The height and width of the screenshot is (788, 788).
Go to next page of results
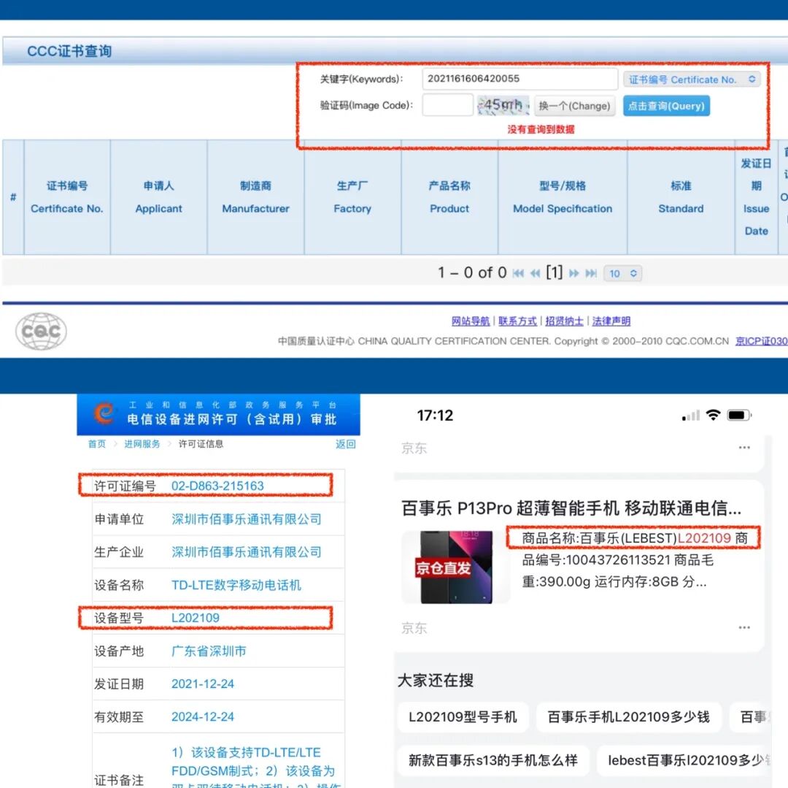point(574,273)
